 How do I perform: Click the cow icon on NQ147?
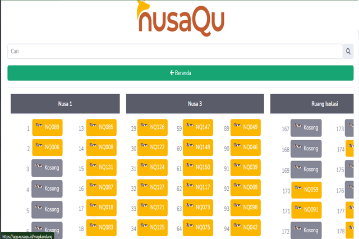(x=190, y=125)
